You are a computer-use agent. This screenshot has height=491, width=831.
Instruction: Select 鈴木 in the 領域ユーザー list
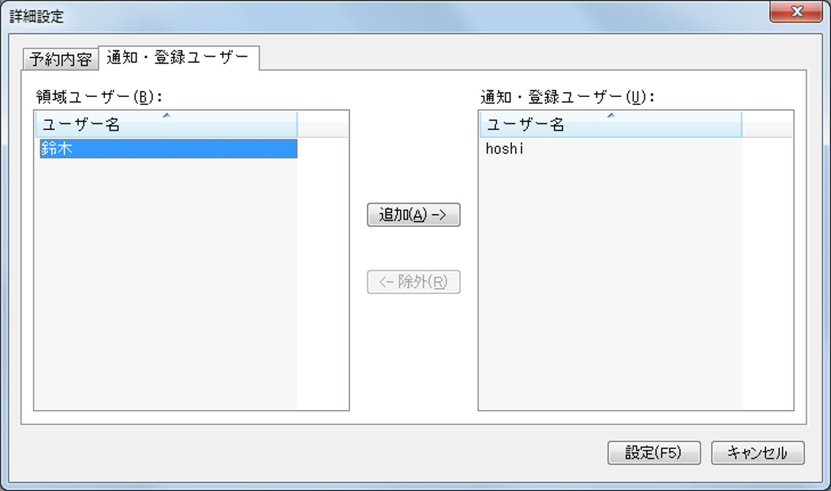(x=169, y=149)
